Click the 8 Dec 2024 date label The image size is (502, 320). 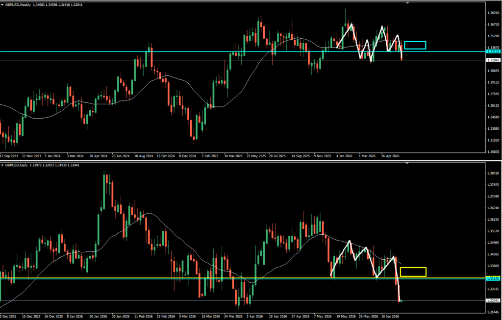(x=188, y=156)
